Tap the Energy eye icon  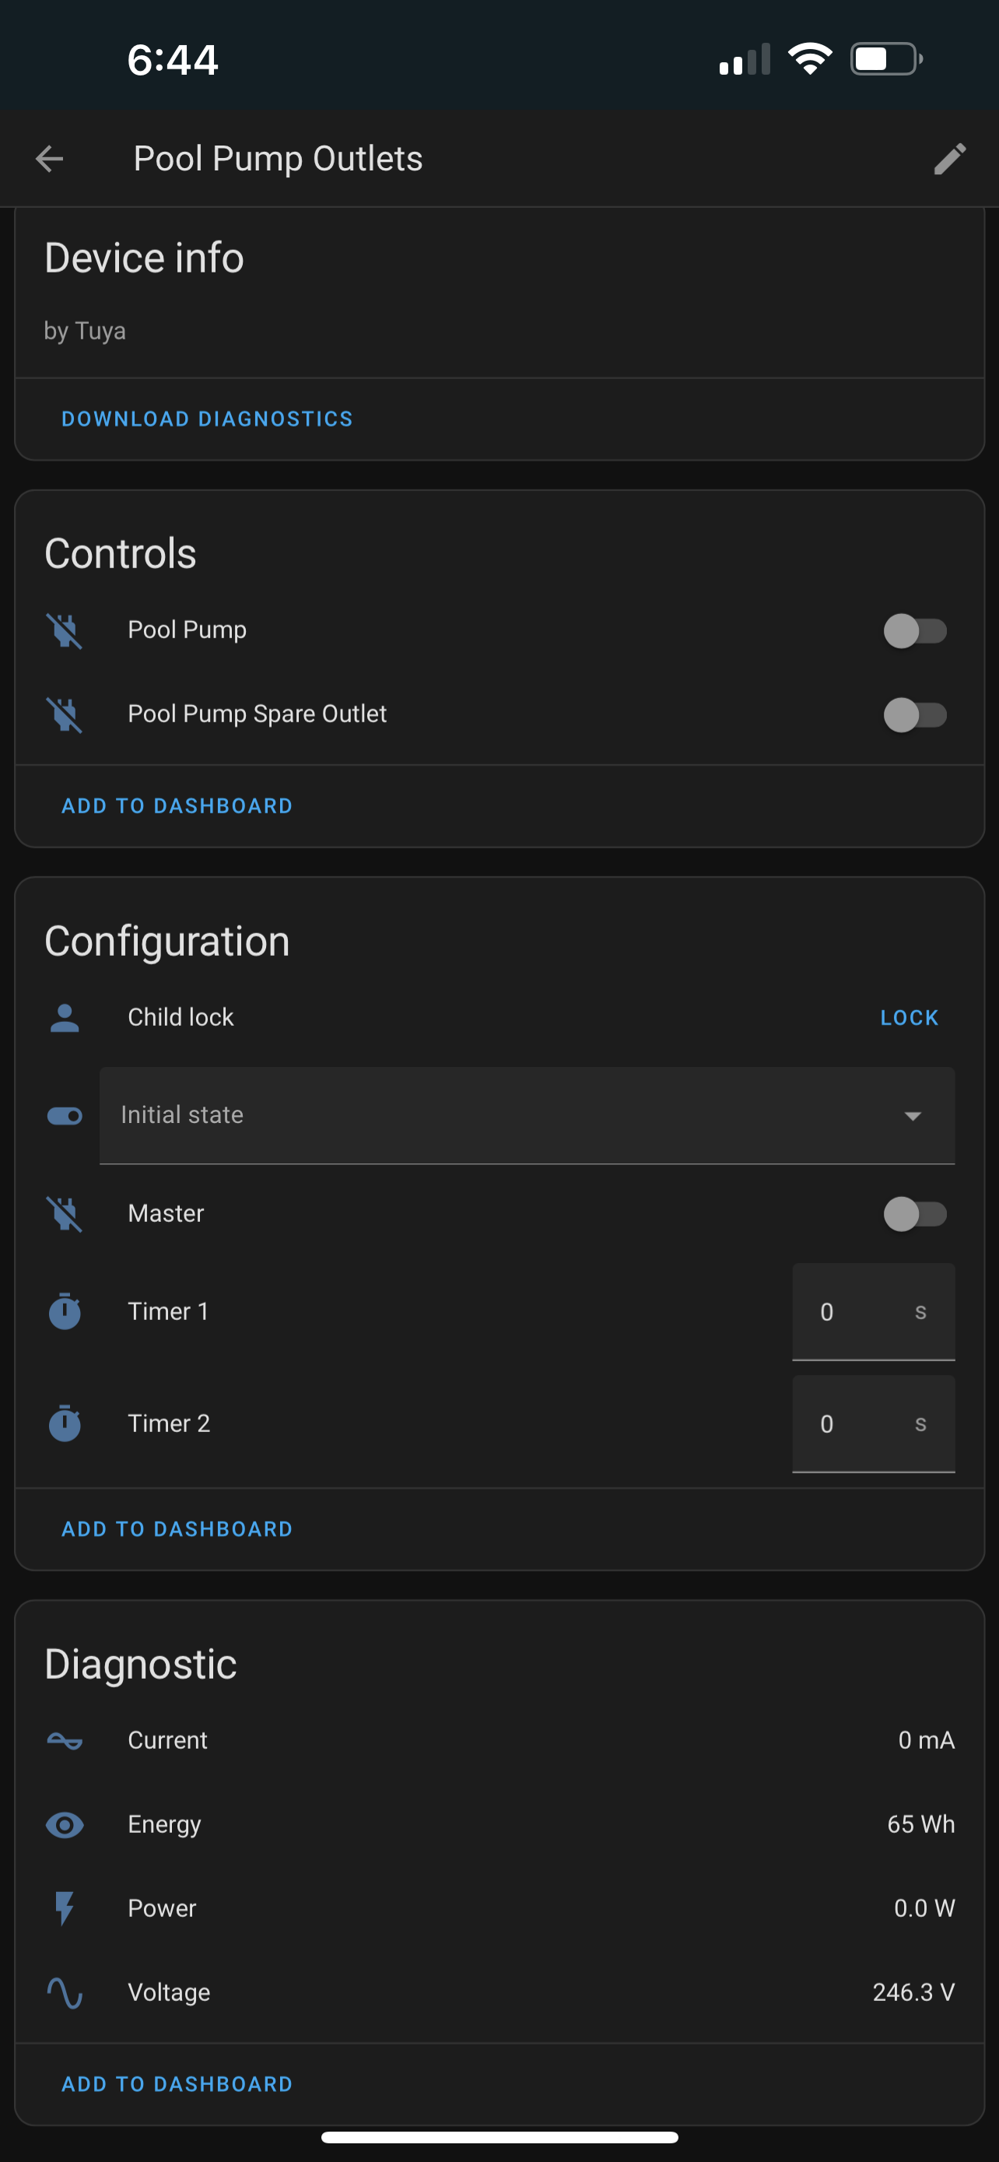65,1824
